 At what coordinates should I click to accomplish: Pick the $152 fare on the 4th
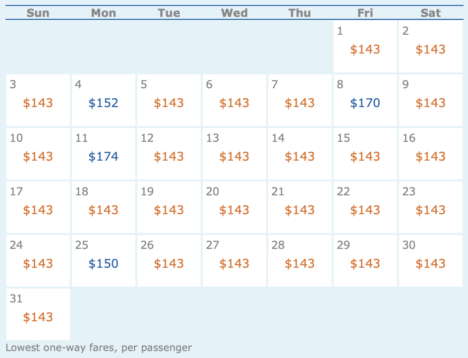pos(104,103)
